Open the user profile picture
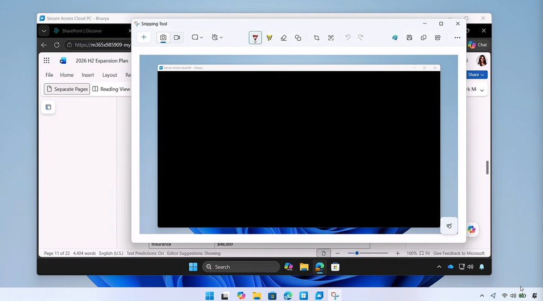 pos(482,60)
